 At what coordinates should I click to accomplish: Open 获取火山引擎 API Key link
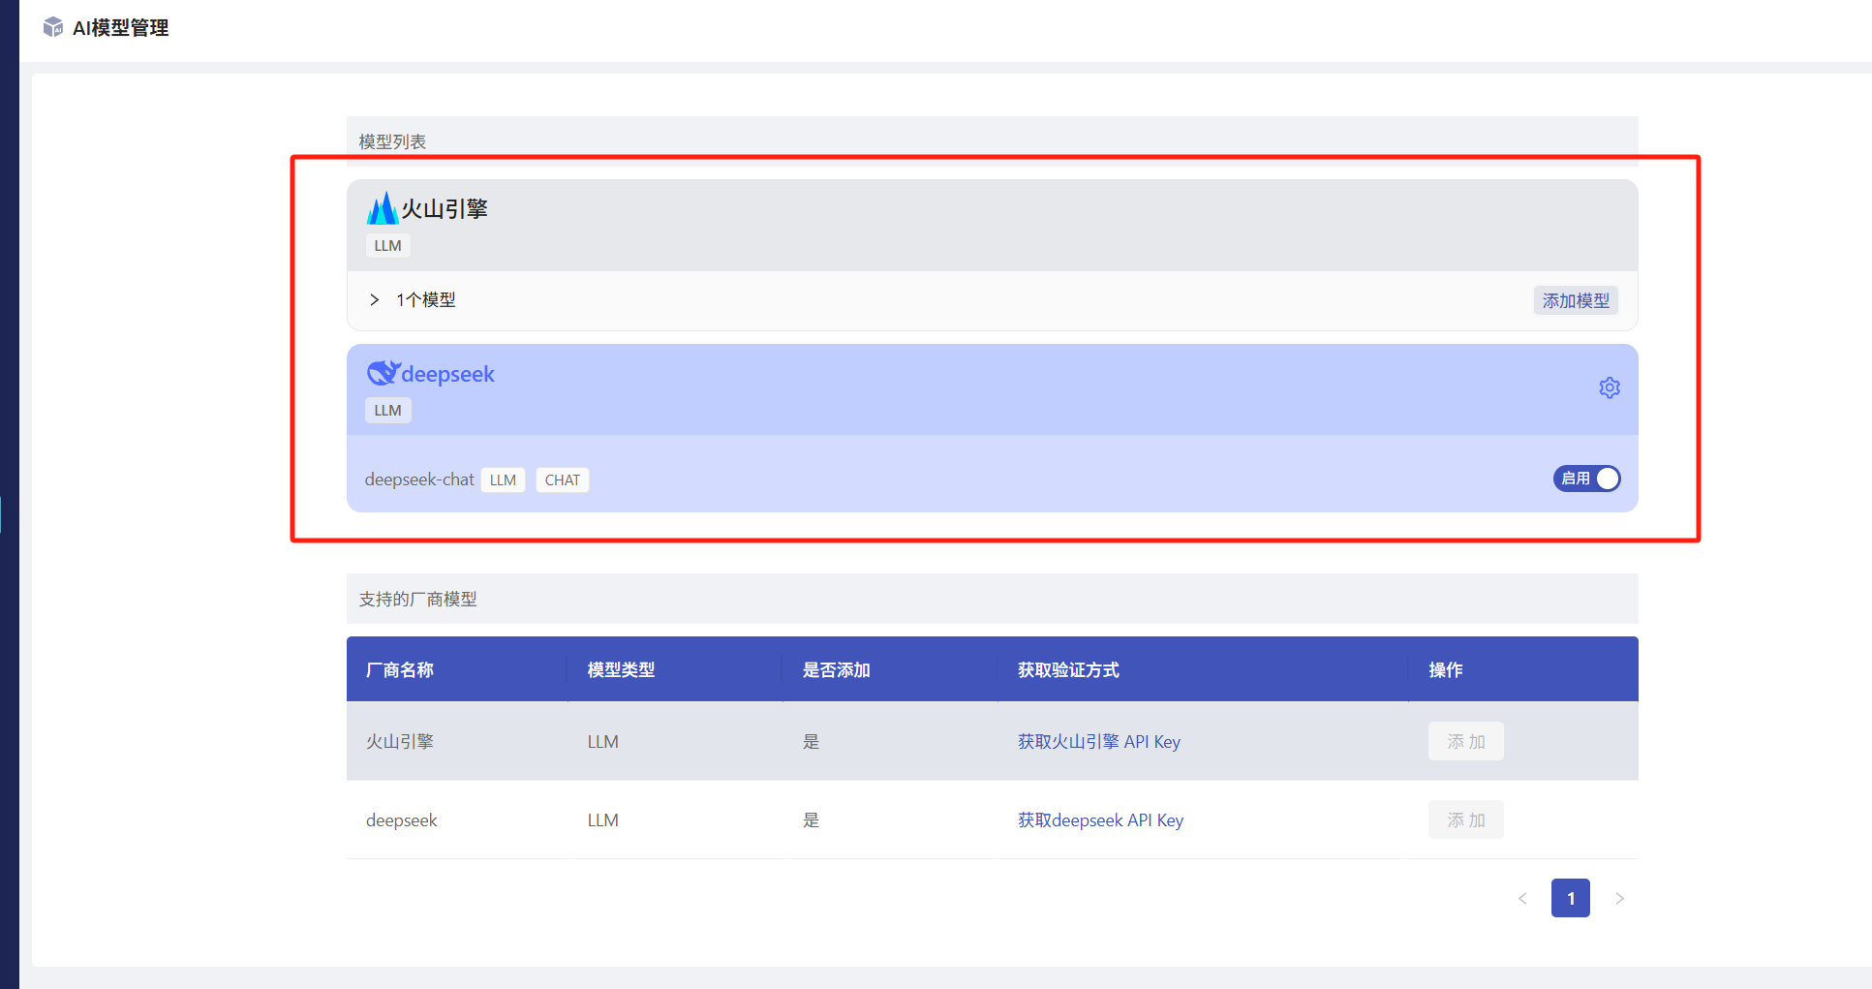[x=1099, y=741]
